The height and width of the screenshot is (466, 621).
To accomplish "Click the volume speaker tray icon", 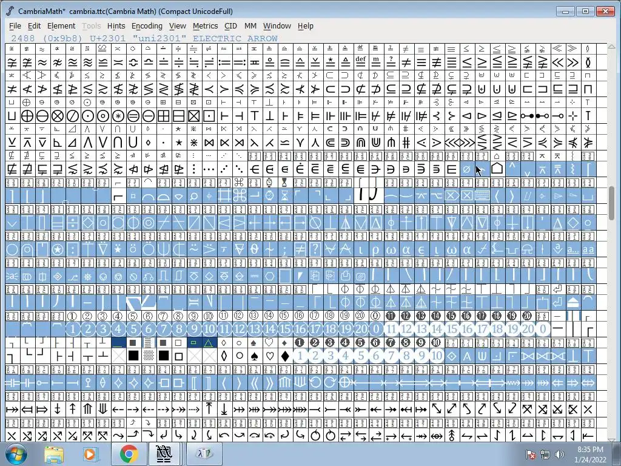I will tap(559, 454).
